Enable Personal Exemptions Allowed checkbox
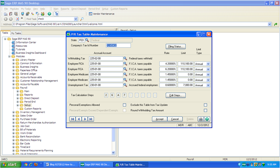The height and width of the screenshot is (168, 280). (x=124, y=105)
